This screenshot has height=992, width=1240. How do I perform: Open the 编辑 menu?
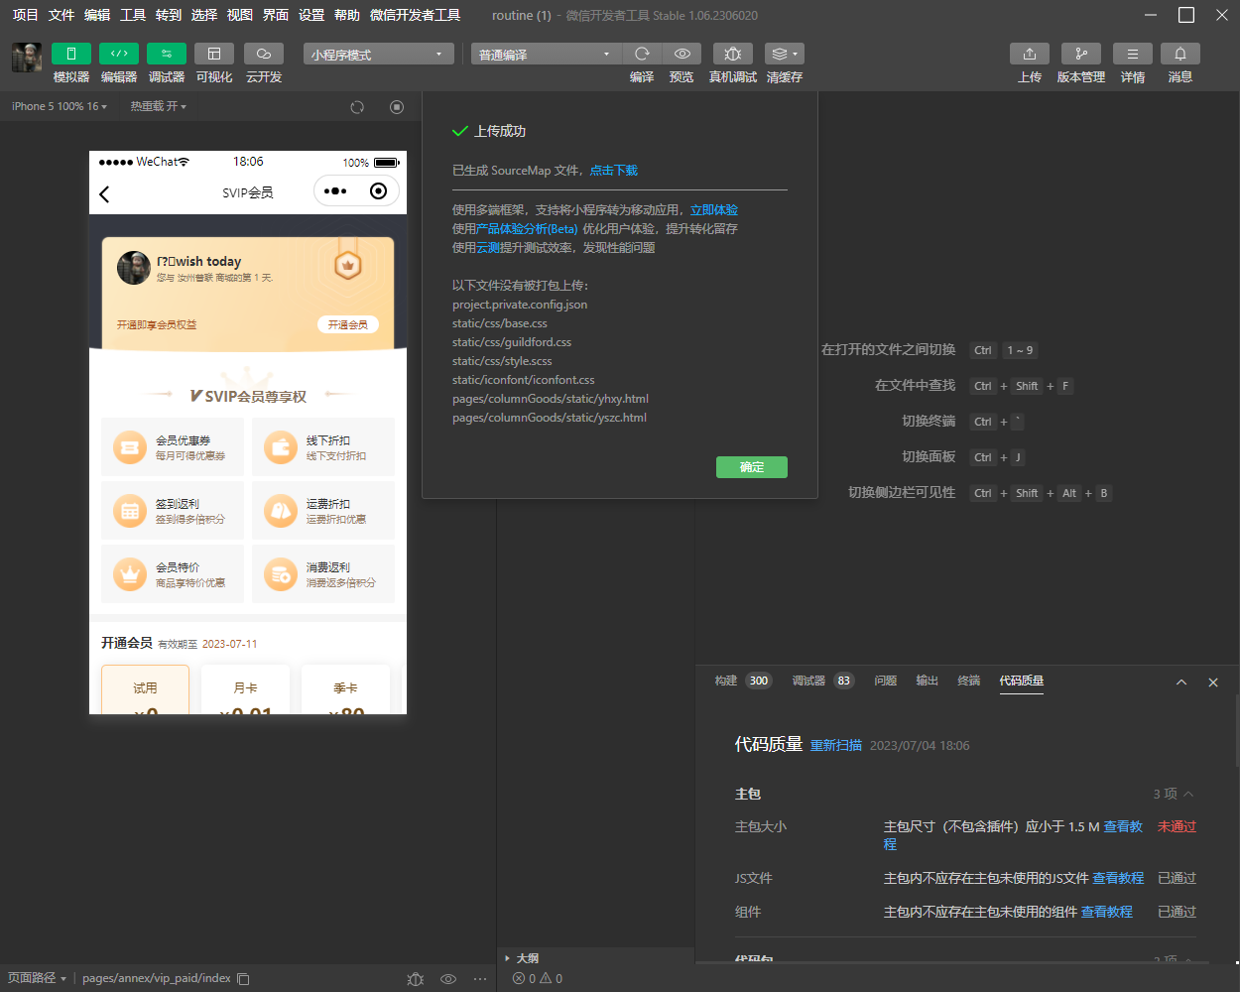click(97, 15)
